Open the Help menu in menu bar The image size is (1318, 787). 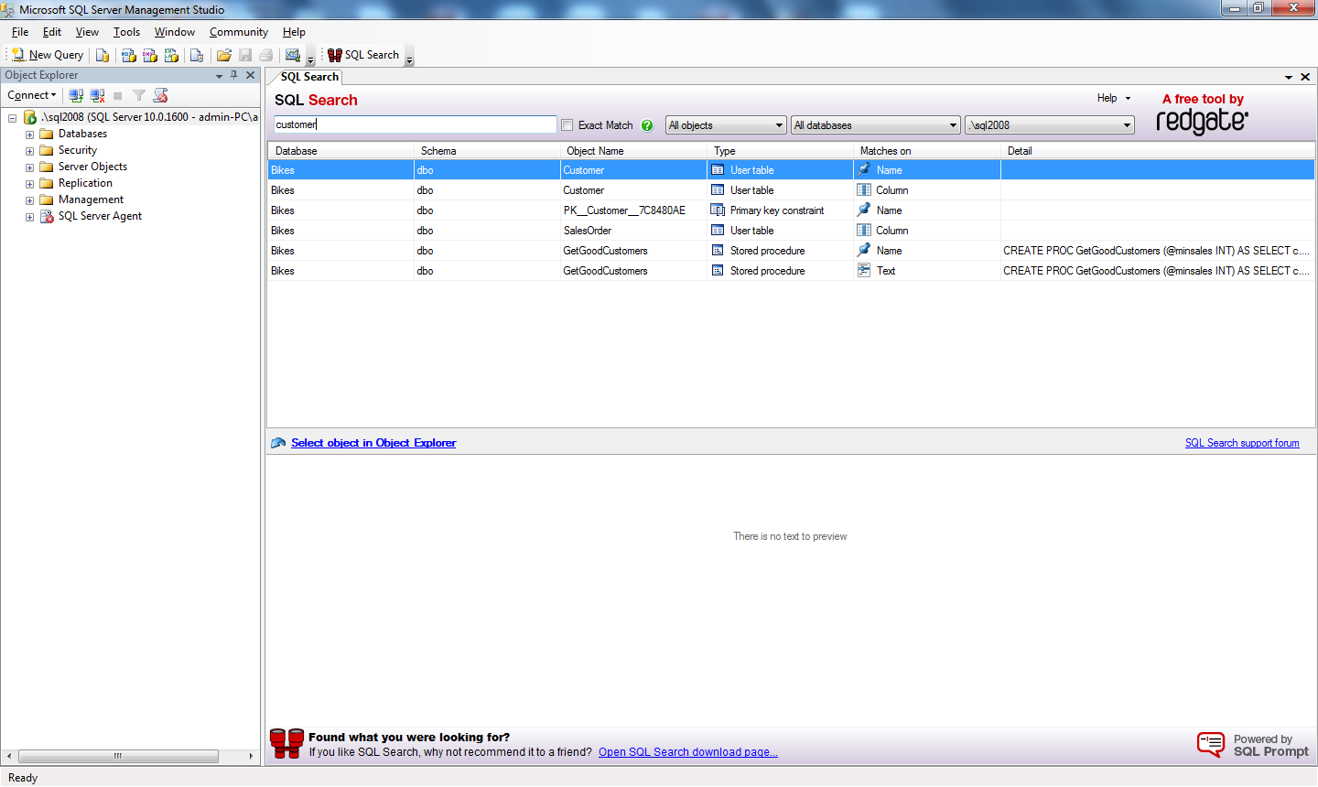click(x=294, y=32)
